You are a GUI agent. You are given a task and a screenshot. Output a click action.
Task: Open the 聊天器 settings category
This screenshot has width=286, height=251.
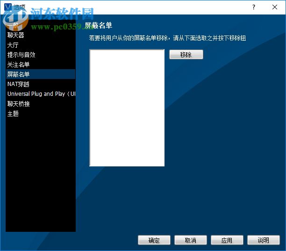pyautogui.click(x=41, y=35)
